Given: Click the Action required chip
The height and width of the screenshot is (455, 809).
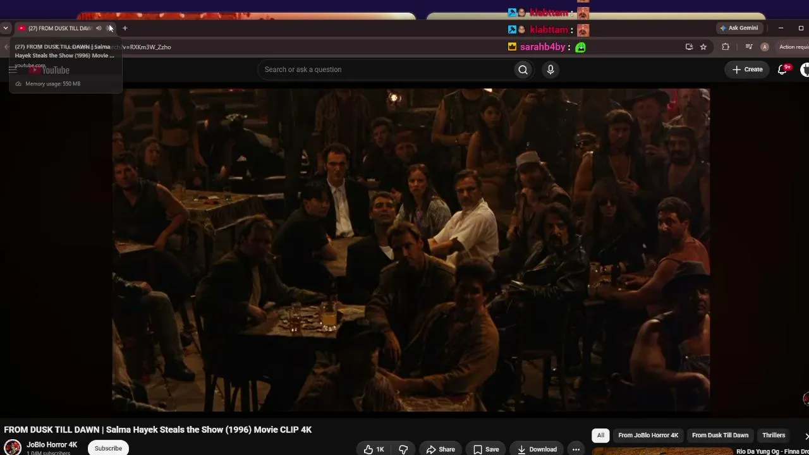Looking at the screenshot, I should (793, 47).
